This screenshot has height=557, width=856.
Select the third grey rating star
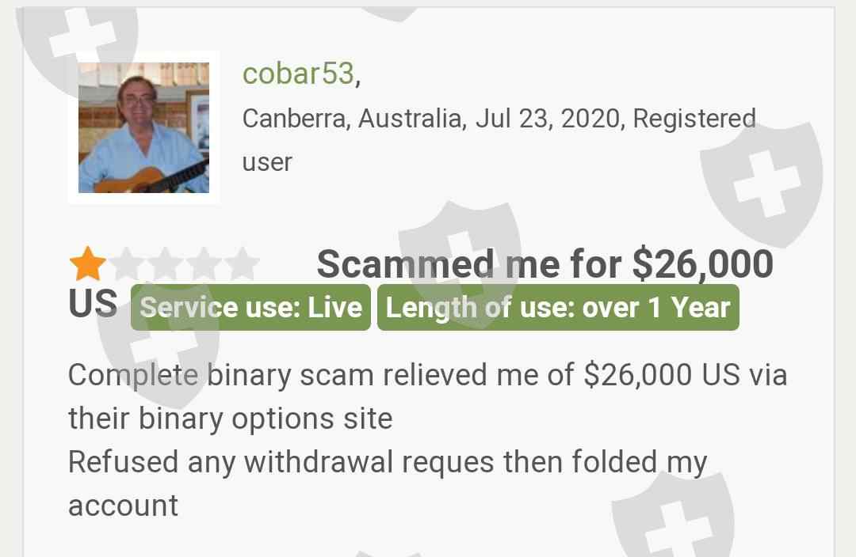tap(165, 263)
